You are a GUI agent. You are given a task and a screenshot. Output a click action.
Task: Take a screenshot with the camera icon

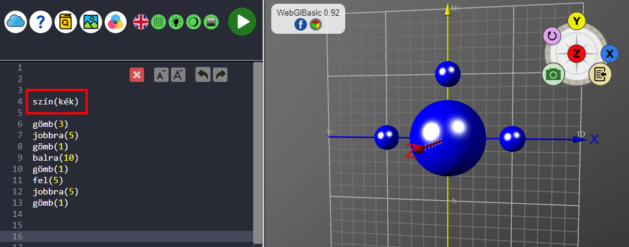tap(553, 74)
